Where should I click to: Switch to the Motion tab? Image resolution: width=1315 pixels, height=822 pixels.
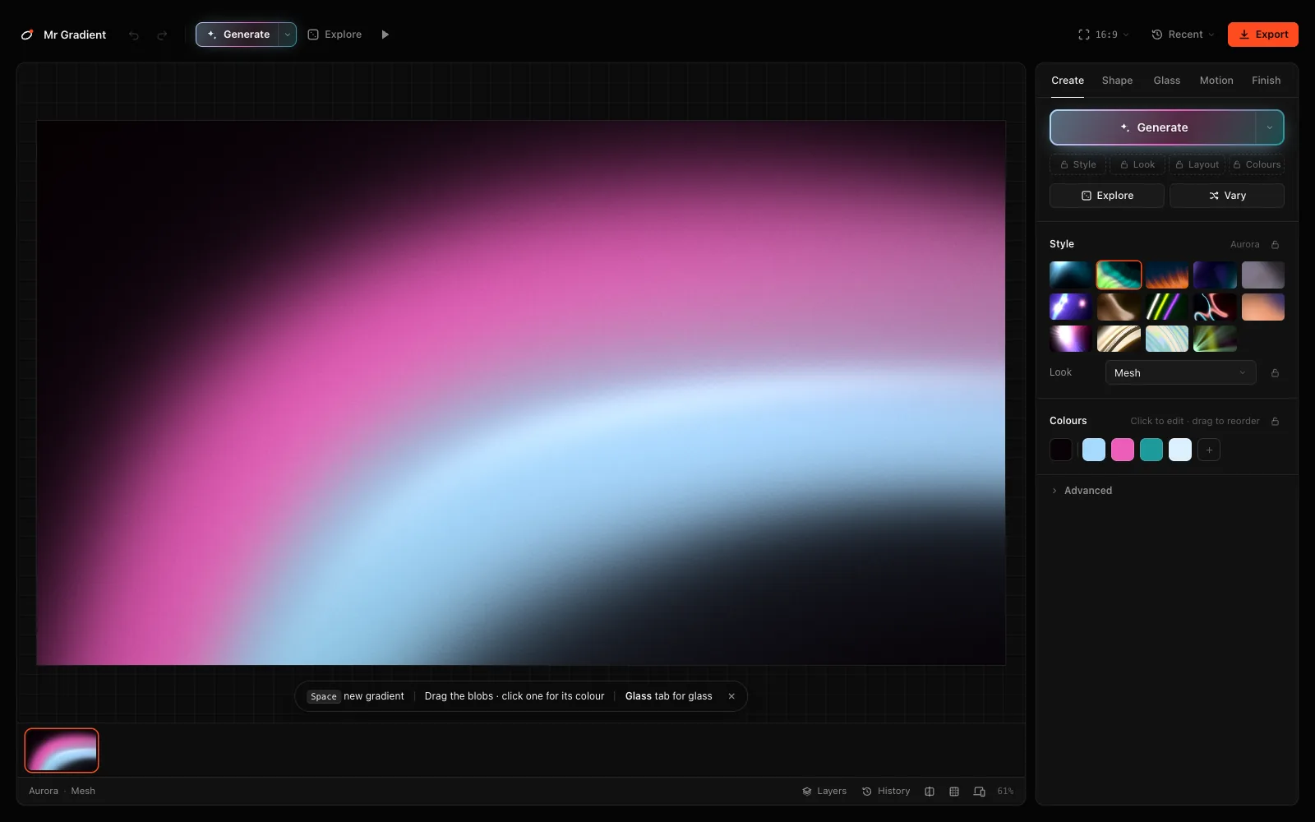click(1216, 81)
